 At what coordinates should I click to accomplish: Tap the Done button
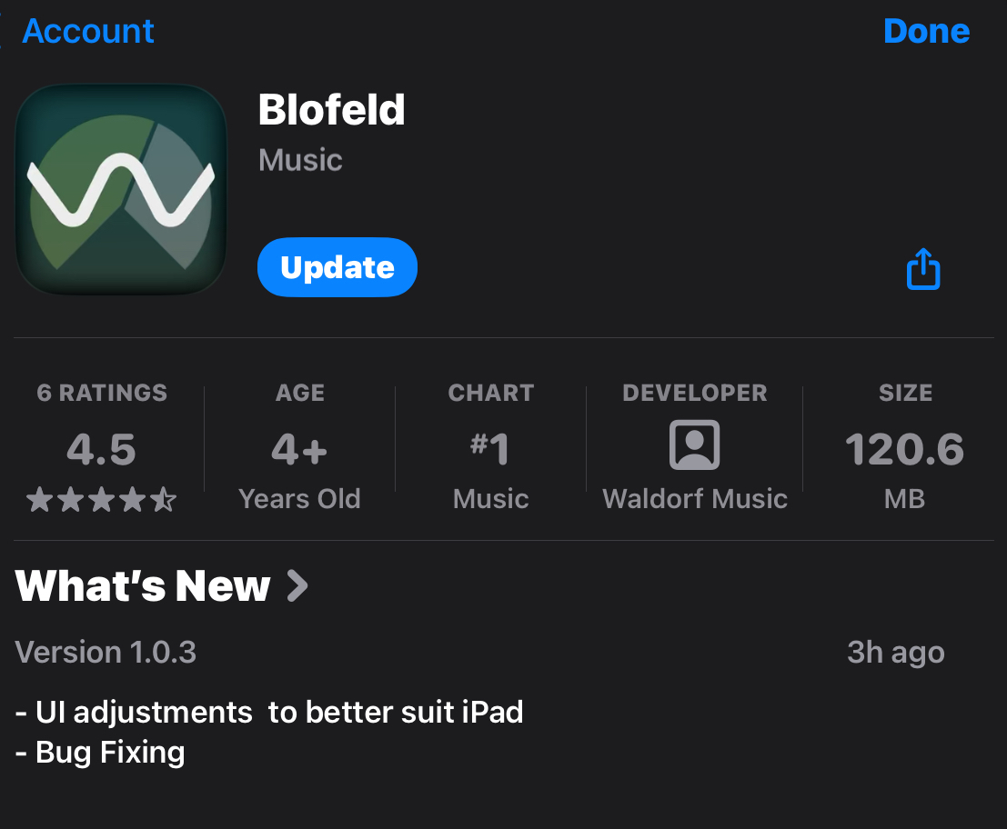tap(926, 31)
